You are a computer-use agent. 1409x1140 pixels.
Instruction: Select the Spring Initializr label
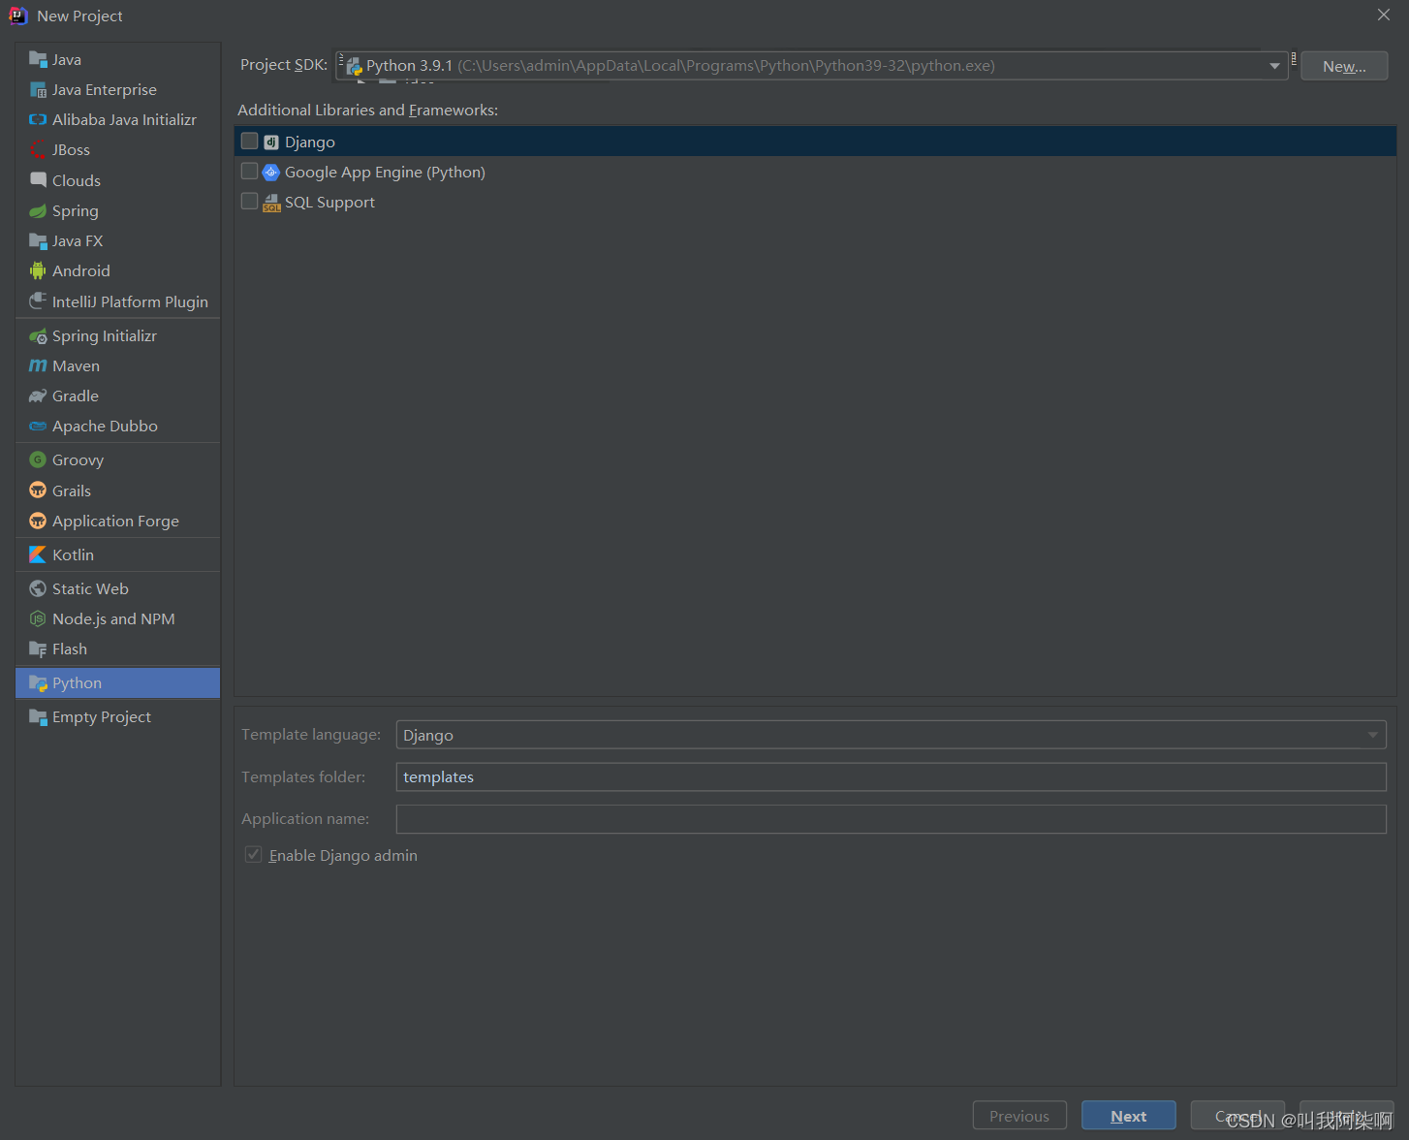click(x=105, y=335)
